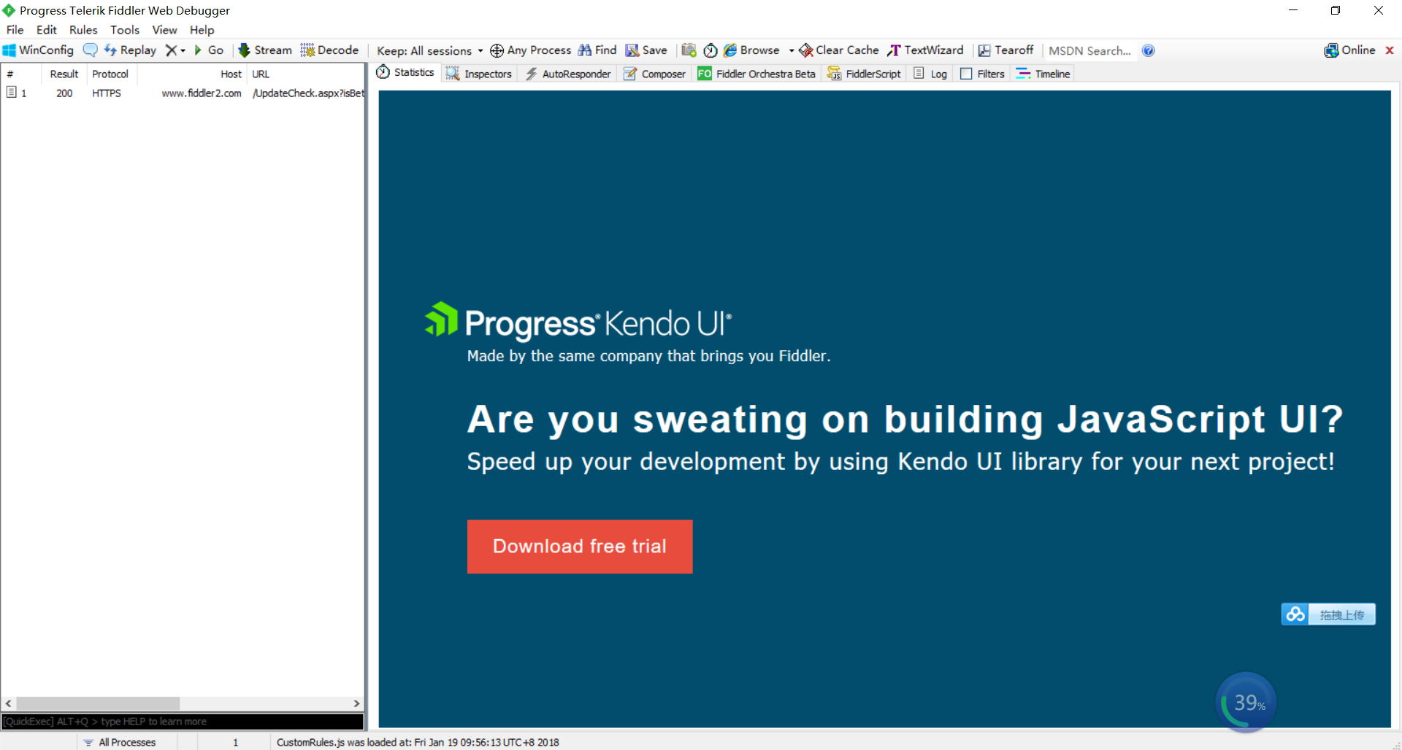The image size is (1402, 750).
Task: Open the TextWizard tool
Action: coord(925,50)
